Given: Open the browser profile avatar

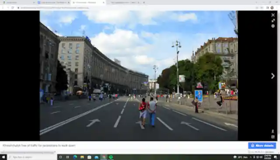Looking at the screenshot, I should point(272,8).
